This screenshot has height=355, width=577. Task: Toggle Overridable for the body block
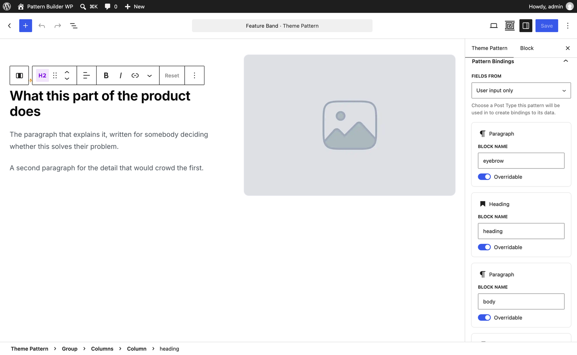[484, 317]
